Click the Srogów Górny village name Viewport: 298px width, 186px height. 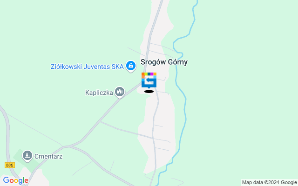(164, 62)
